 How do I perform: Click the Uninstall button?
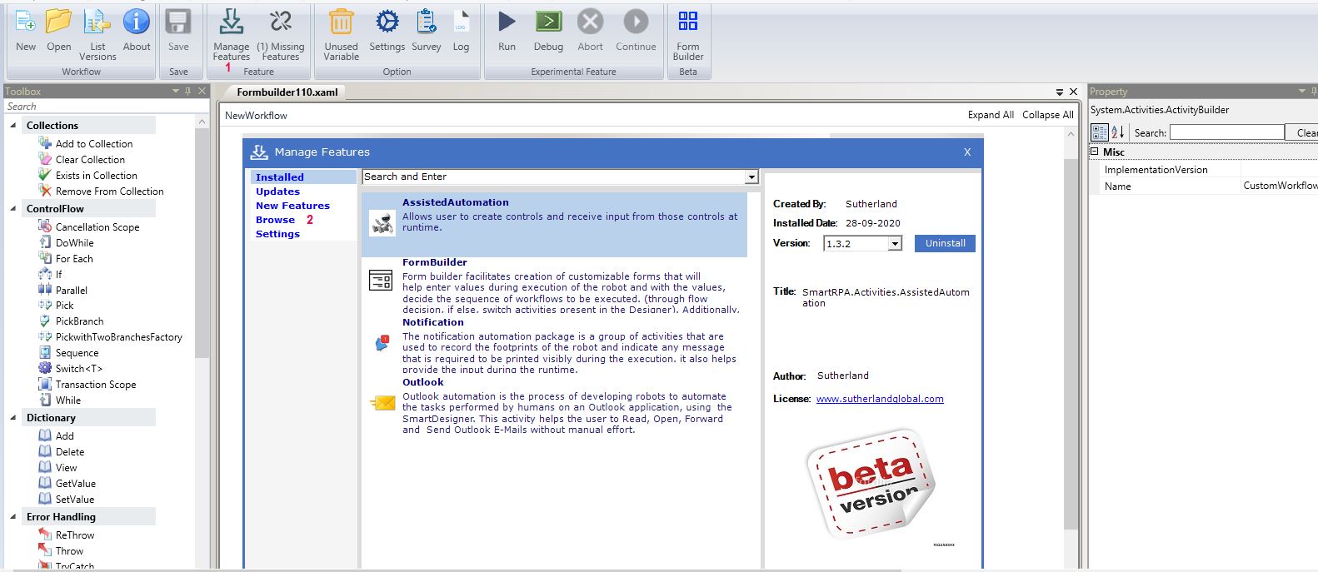tap(945, 243)
